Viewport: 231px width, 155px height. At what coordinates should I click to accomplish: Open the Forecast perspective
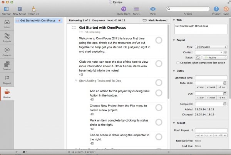[x=7, y=66]
